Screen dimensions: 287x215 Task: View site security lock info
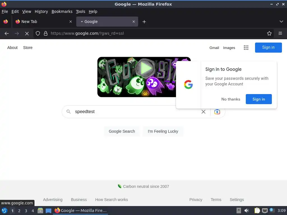46,33
